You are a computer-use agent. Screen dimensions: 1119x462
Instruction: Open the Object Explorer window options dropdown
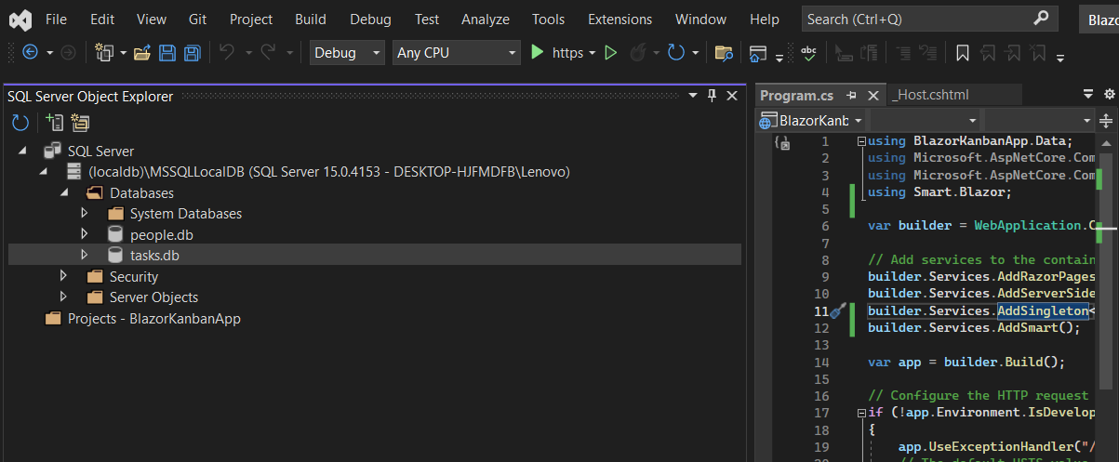pos(693,96)
